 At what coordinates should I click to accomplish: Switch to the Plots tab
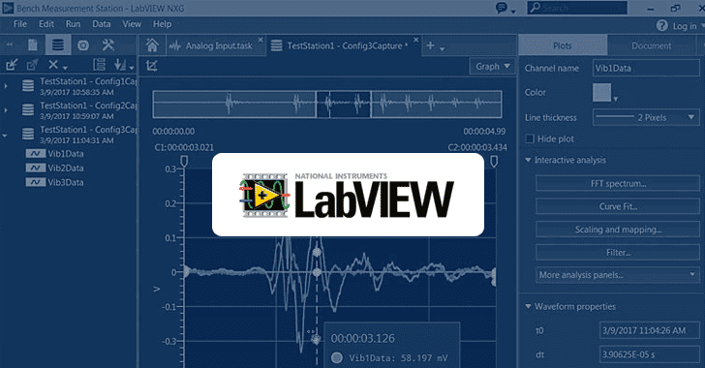click(x=563, y=46)
